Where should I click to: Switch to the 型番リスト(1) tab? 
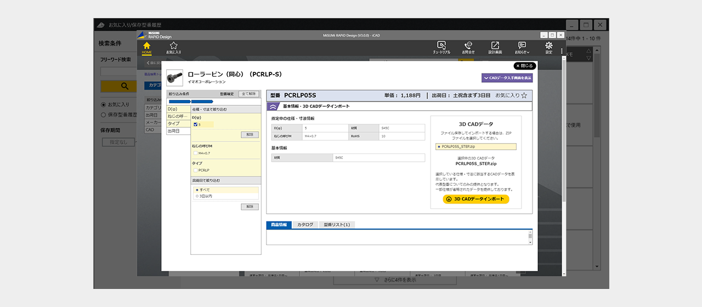(337, 225)
